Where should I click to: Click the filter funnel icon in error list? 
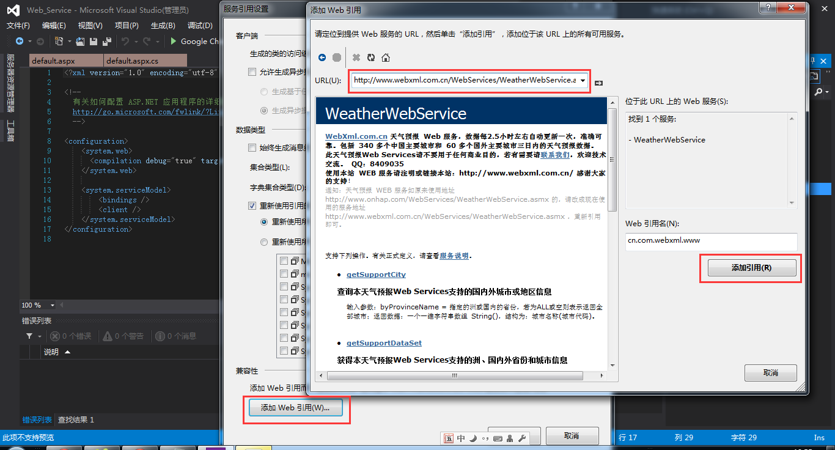[x=29, y=336]
